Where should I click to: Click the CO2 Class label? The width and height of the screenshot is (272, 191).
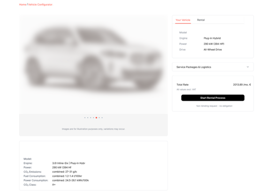point(30,184)
